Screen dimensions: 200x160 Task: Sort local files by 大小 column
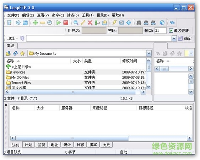pyautogui.click(x=77, y=61)
